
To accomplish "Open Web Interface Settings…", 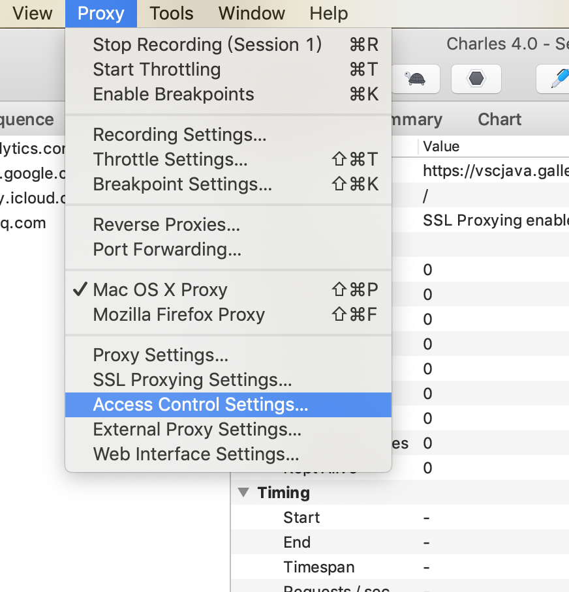I will point(228,454).
